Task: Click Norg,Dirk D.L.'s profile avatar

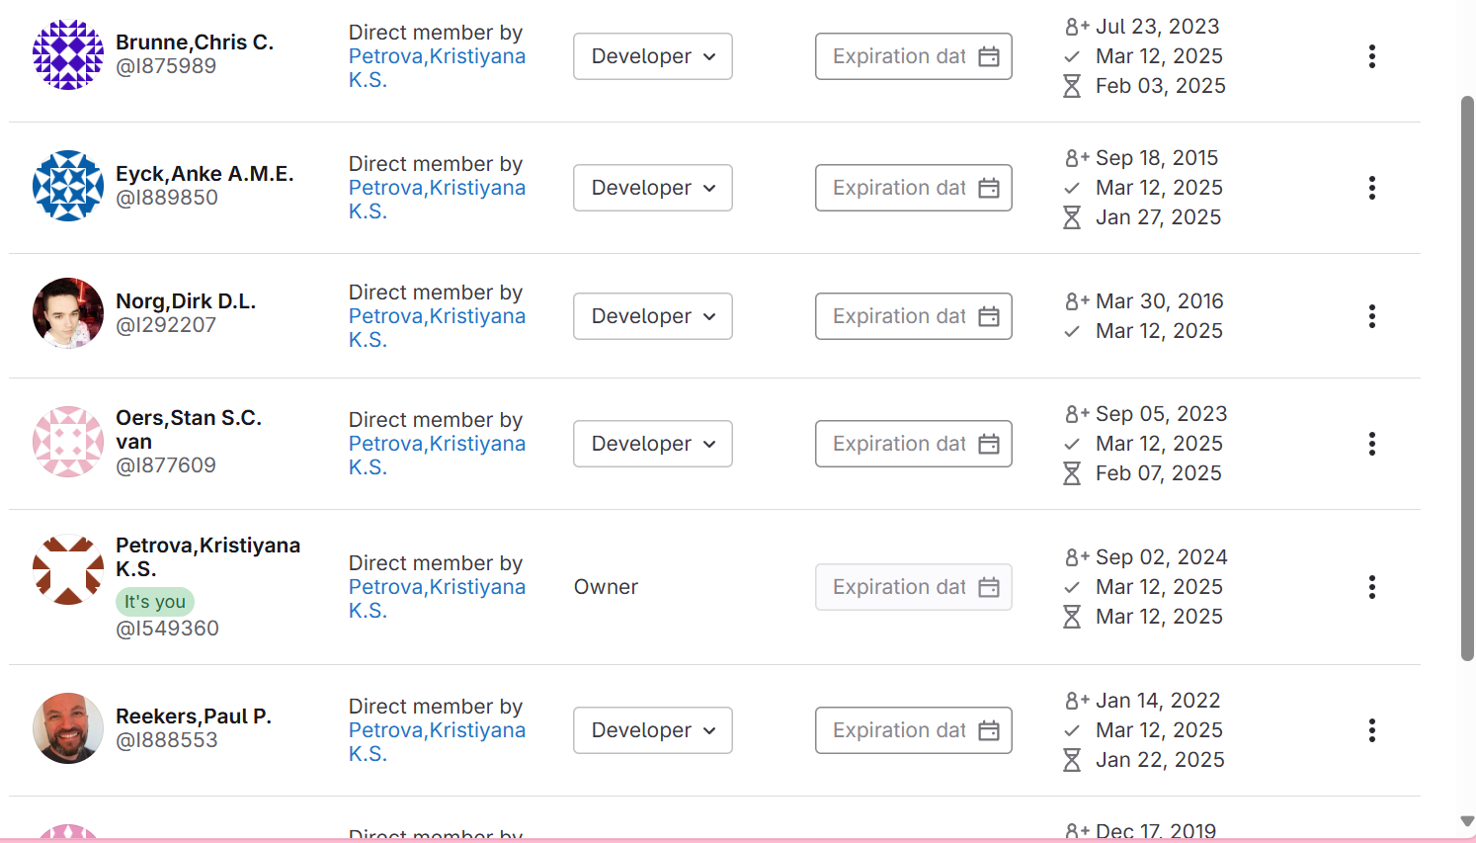Action: pyautogui.click(x=67, y=312)
